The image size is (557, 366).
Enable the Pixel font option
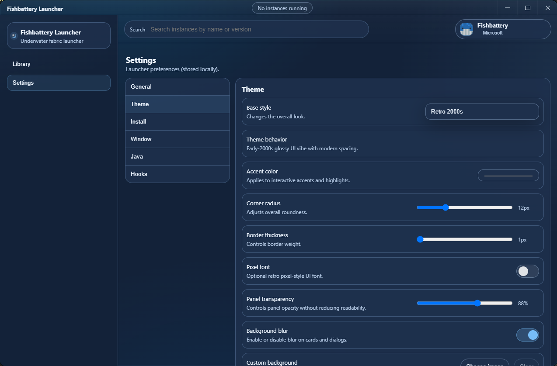click(x=527, y=271)
